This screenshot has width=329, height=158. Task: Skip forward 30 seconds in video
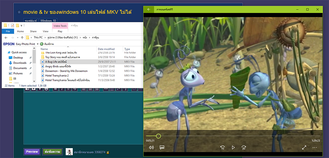[x=243, y=148]
